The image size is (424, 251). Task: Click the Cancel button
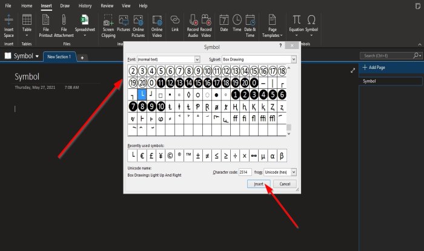coord(285,184)
